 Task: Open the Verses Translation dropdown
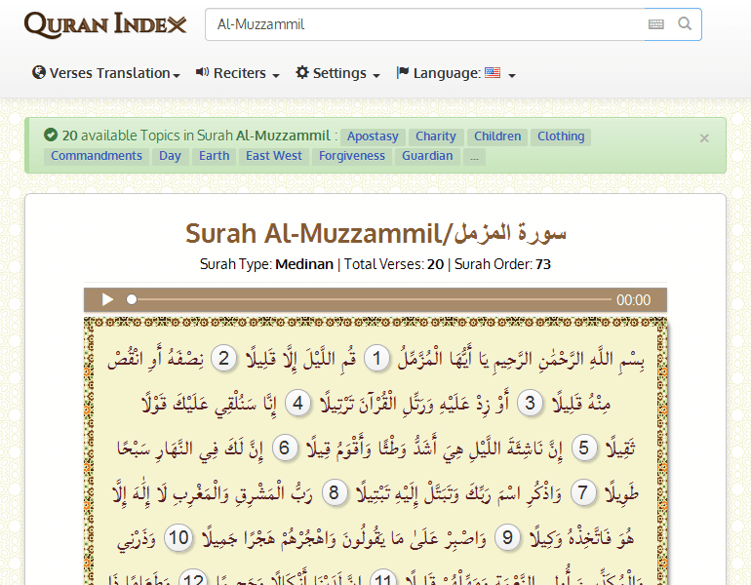[x=106, y=73]
